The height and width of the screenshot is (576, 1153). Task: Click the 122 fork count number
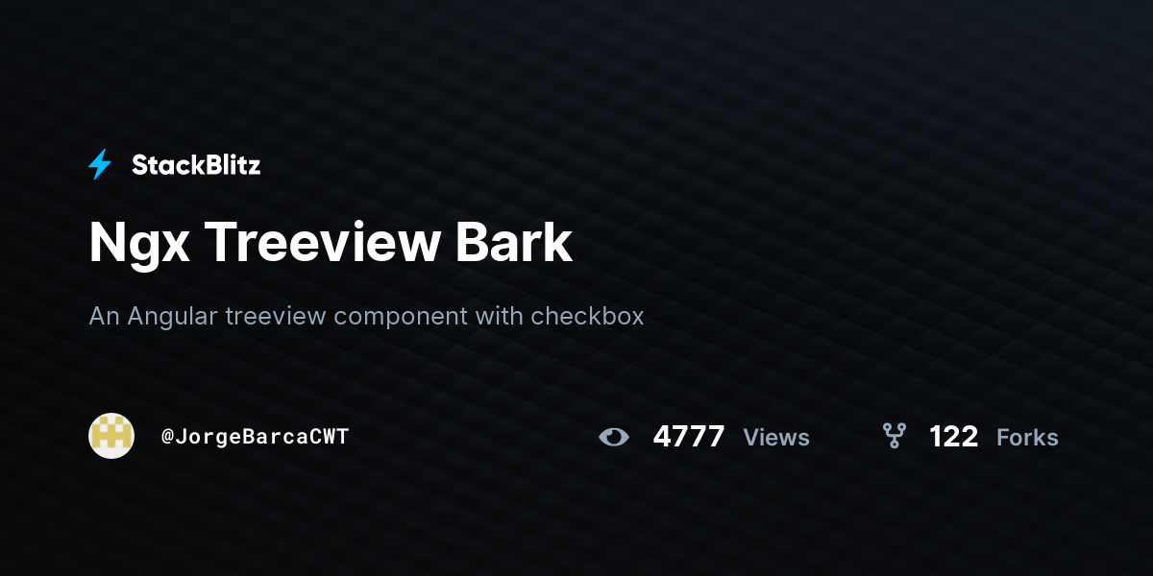[953, 437]
